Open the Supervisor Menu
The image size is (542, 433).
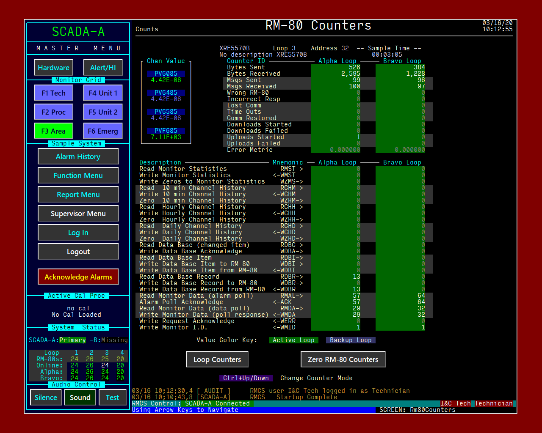tap(78, 214)
